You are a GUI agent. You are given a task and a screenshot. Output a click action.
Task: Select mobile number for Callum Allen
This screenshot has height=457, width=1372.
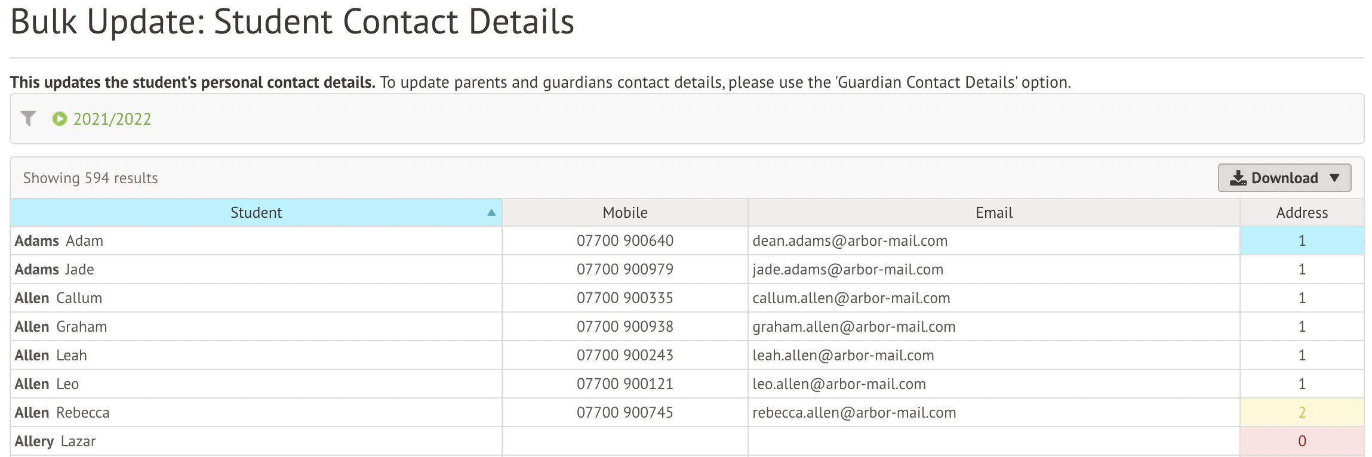(625, 298)
